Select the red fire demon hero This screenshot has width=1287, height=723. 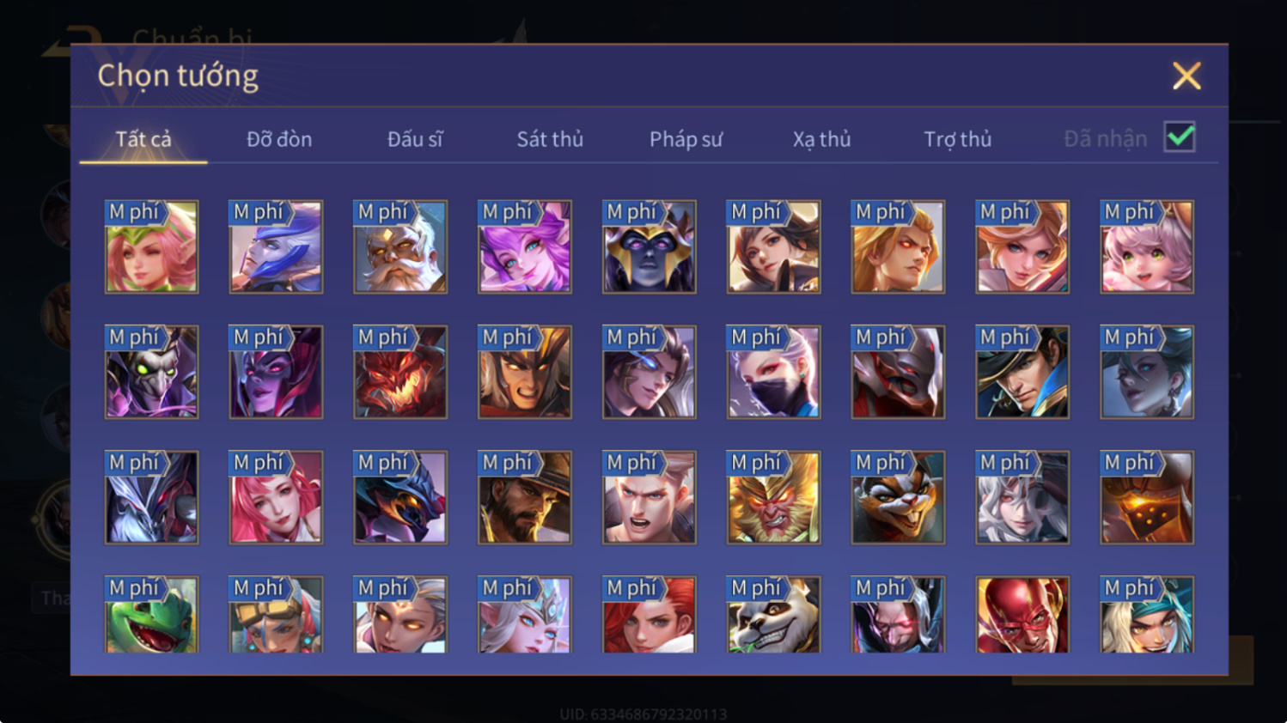pos(400,373)
